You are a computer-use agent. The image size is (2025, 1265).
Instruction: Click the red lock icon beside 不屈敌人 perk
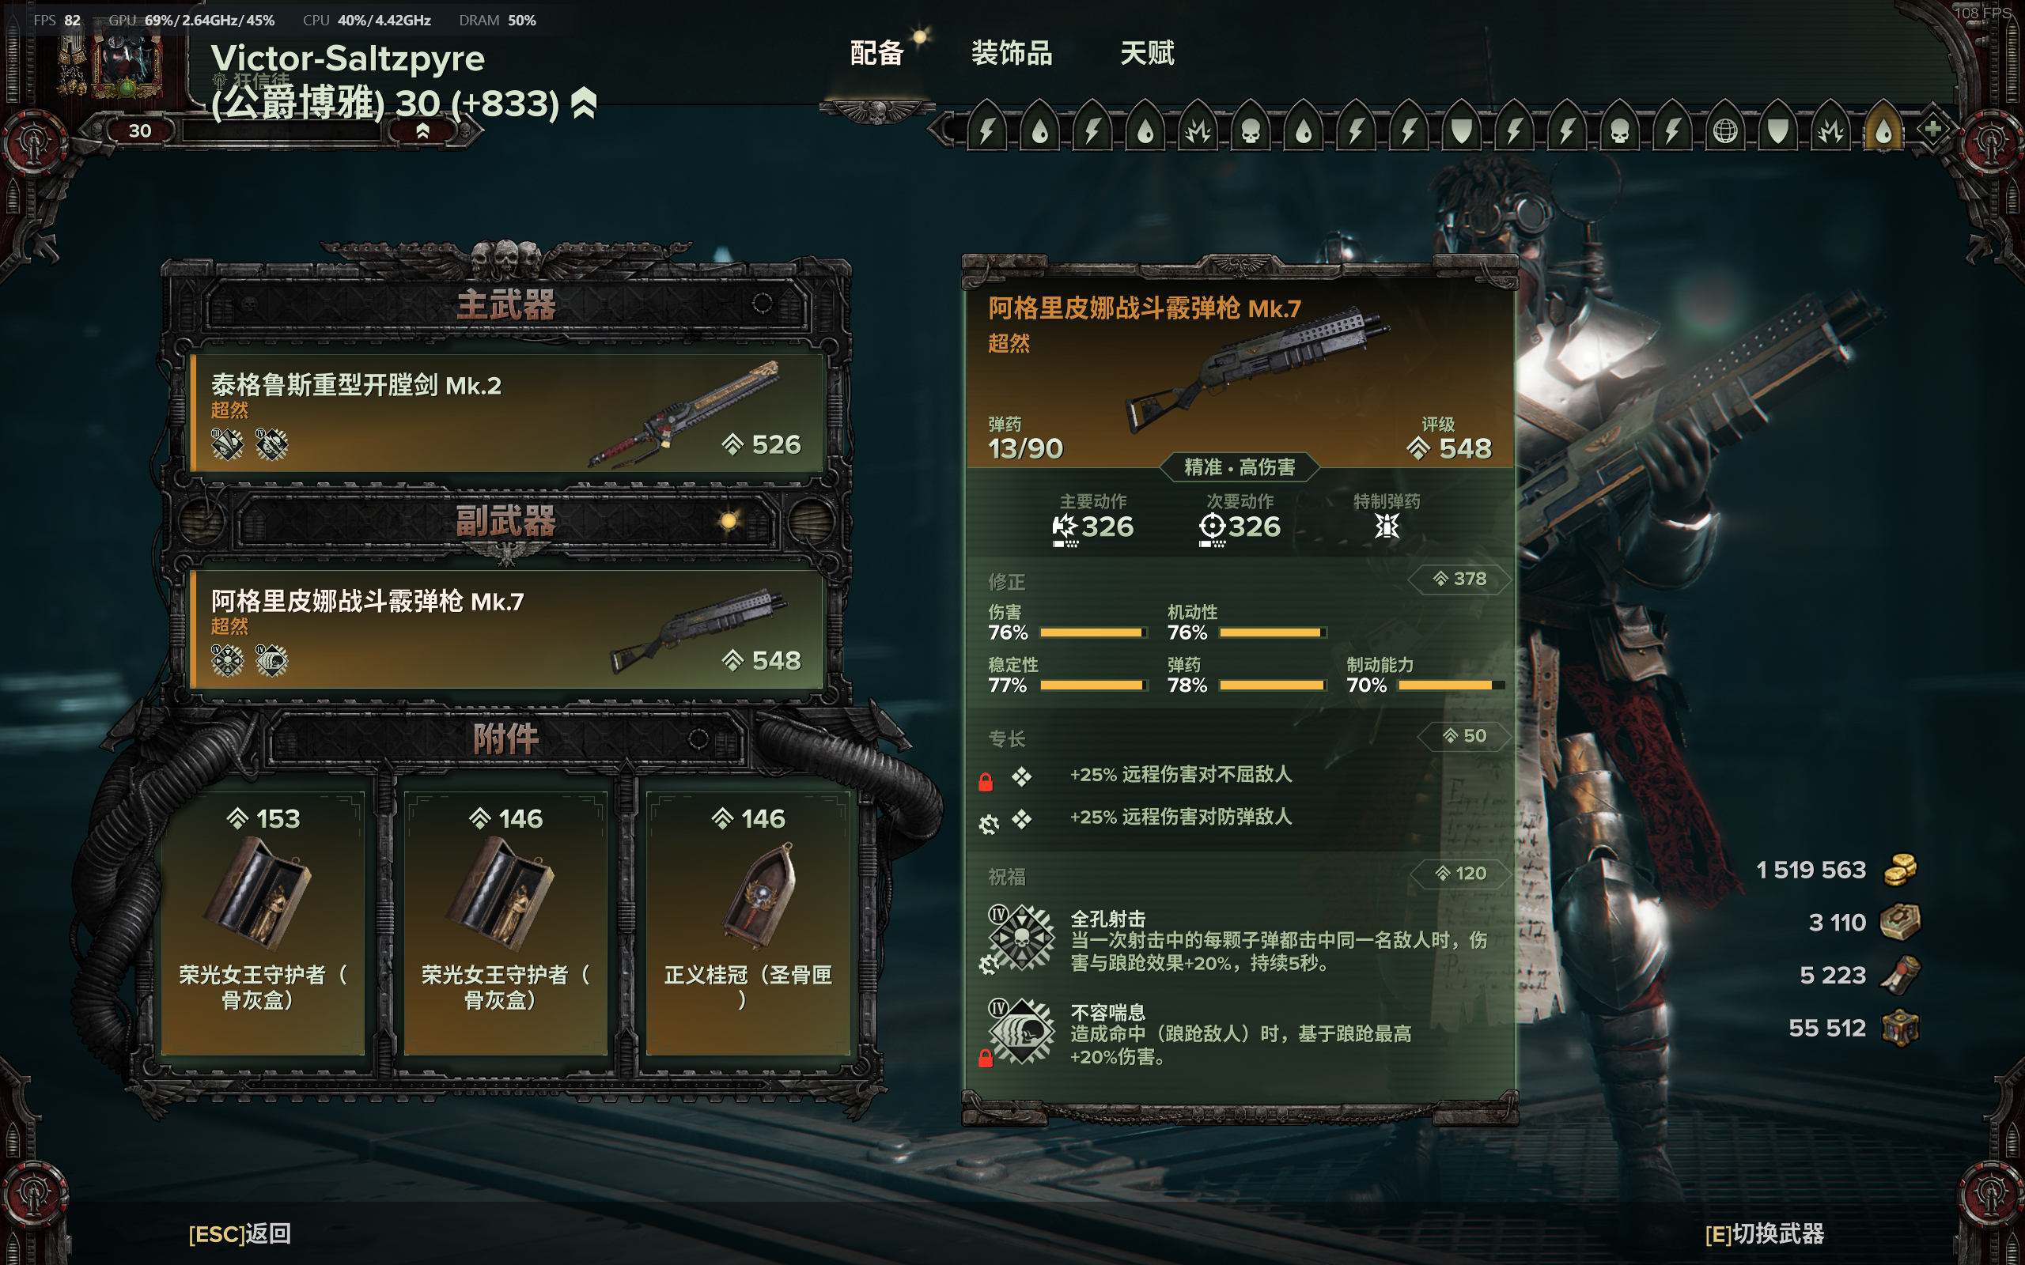tap(985, 781)
